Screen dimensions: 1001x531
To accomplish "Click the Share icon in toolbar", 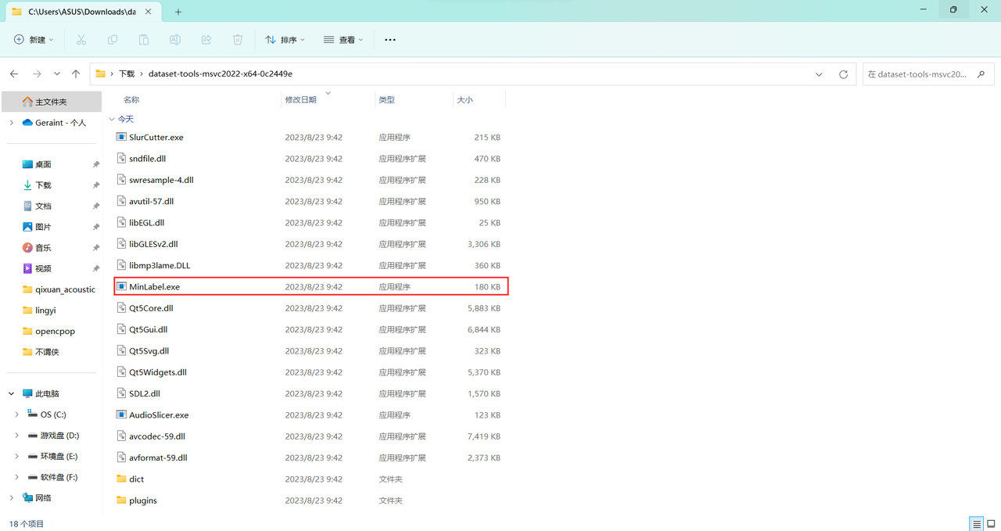I will click(206, 40).
